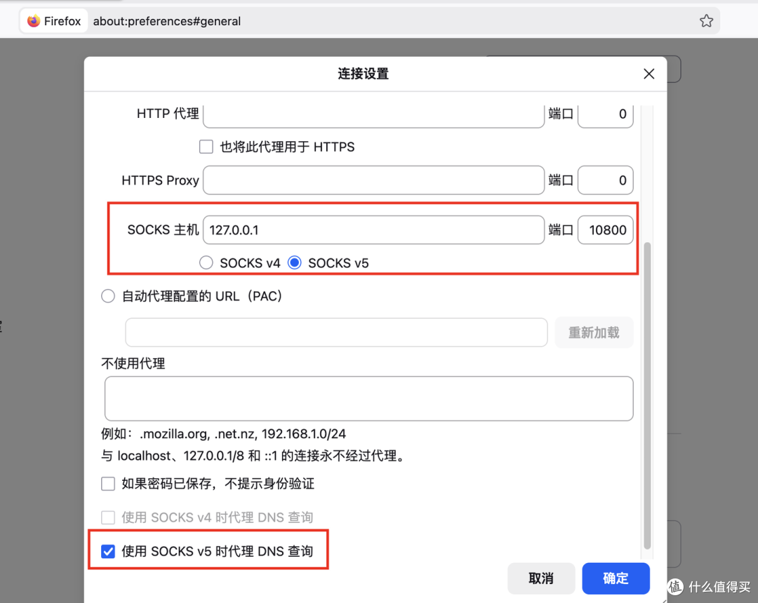The height and width of the screenshot is (603, 758).
Task: Click the HTTPS Proxy host field
Action: pos(373,180)
